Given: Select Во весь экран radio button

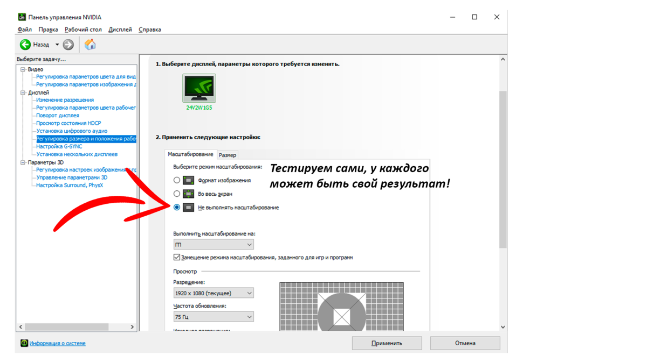Looking at the screenshot, I should click(x=177, y=194).
